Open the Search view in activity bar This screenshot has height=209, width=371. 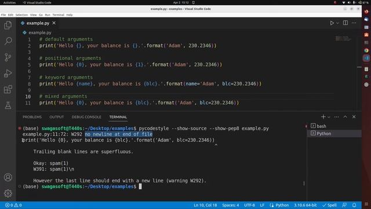8,41
